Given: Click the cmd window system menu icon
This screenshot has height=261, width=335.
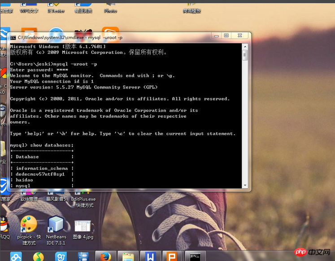Looking at the screenshot, I should [13, 38].
